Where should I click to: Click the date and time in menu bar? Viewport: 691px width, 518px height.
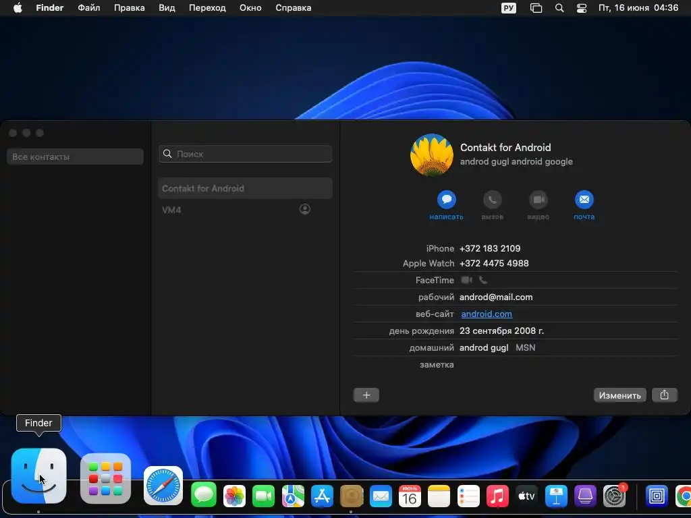(x=638, y=8)
